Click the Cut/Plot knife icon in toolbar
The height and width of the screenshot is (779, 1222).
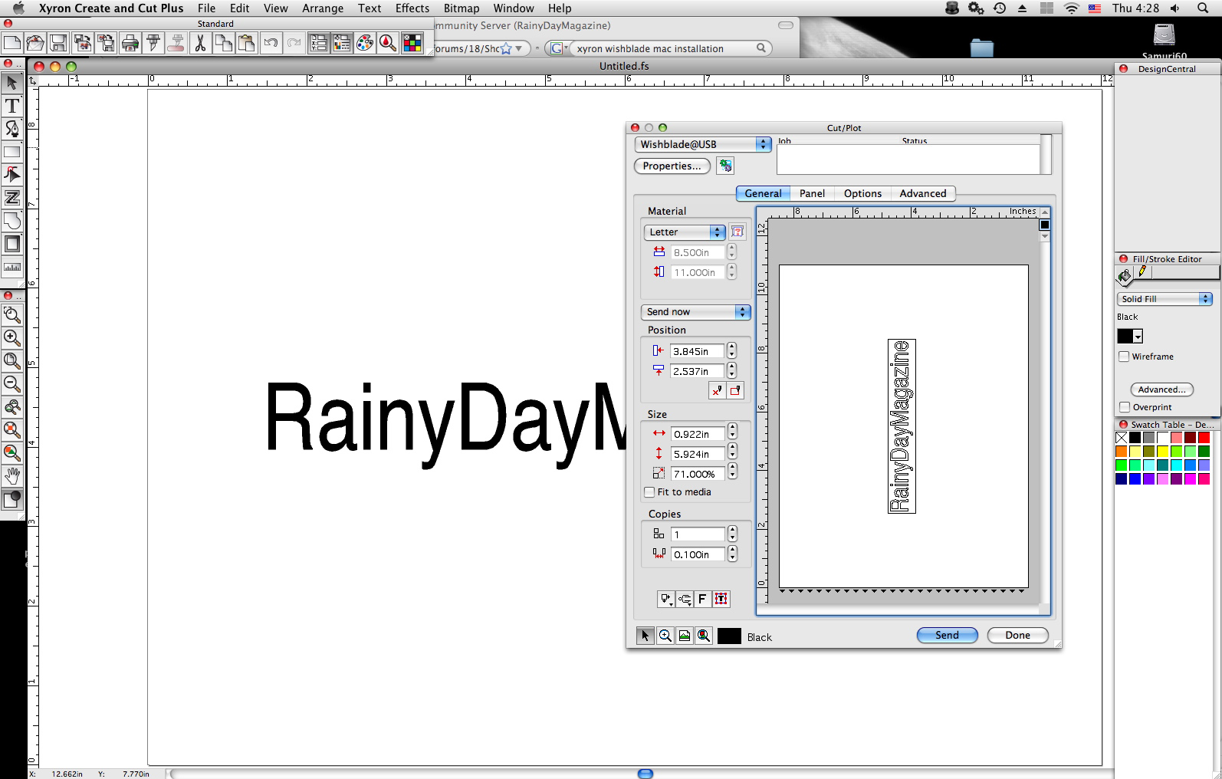coord(153,43)
